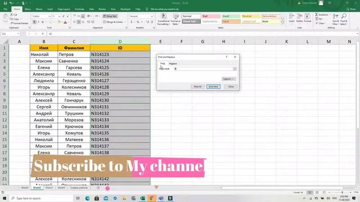Screen dimensions: 360x202
Task: Click the Accounting dollar format icon
Action: pyautogui.click(x=132, y=22)
